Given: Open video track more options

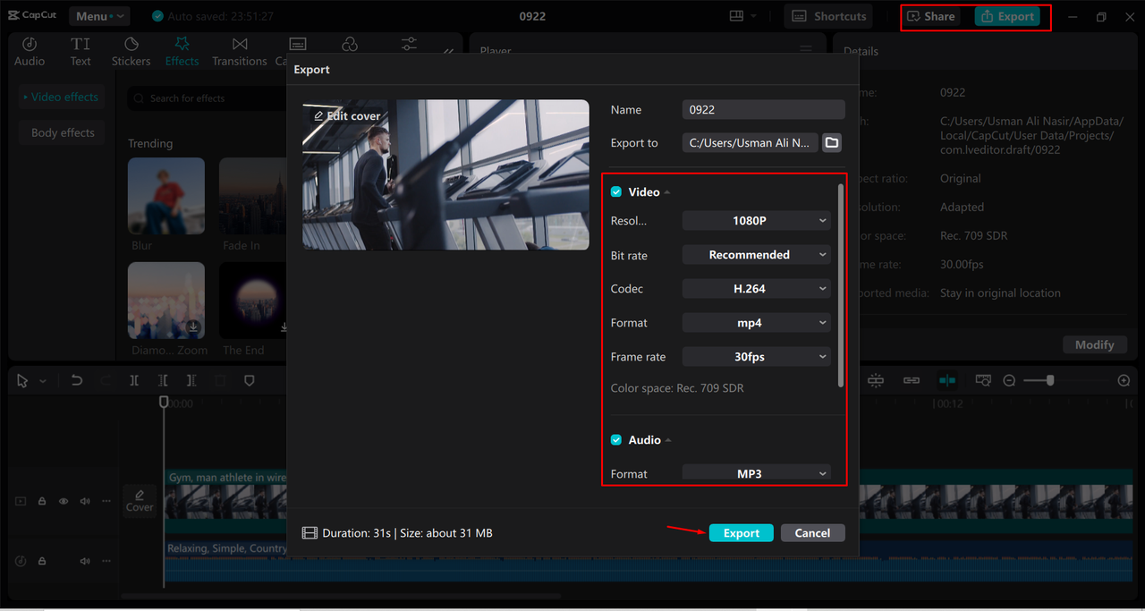Looking at the screenshot, I should point(106,502).
